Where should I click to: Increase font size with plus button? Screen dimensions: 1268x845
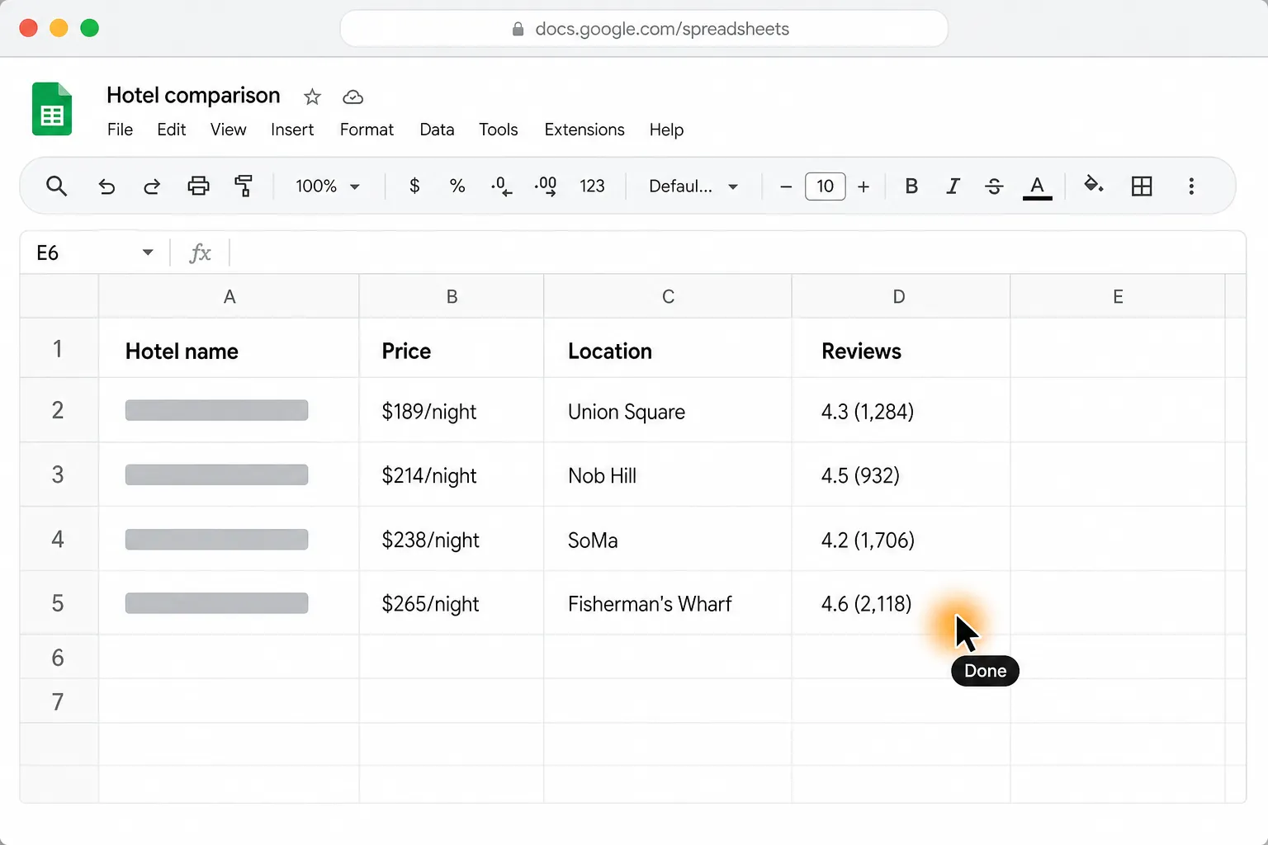pos(863,186)
